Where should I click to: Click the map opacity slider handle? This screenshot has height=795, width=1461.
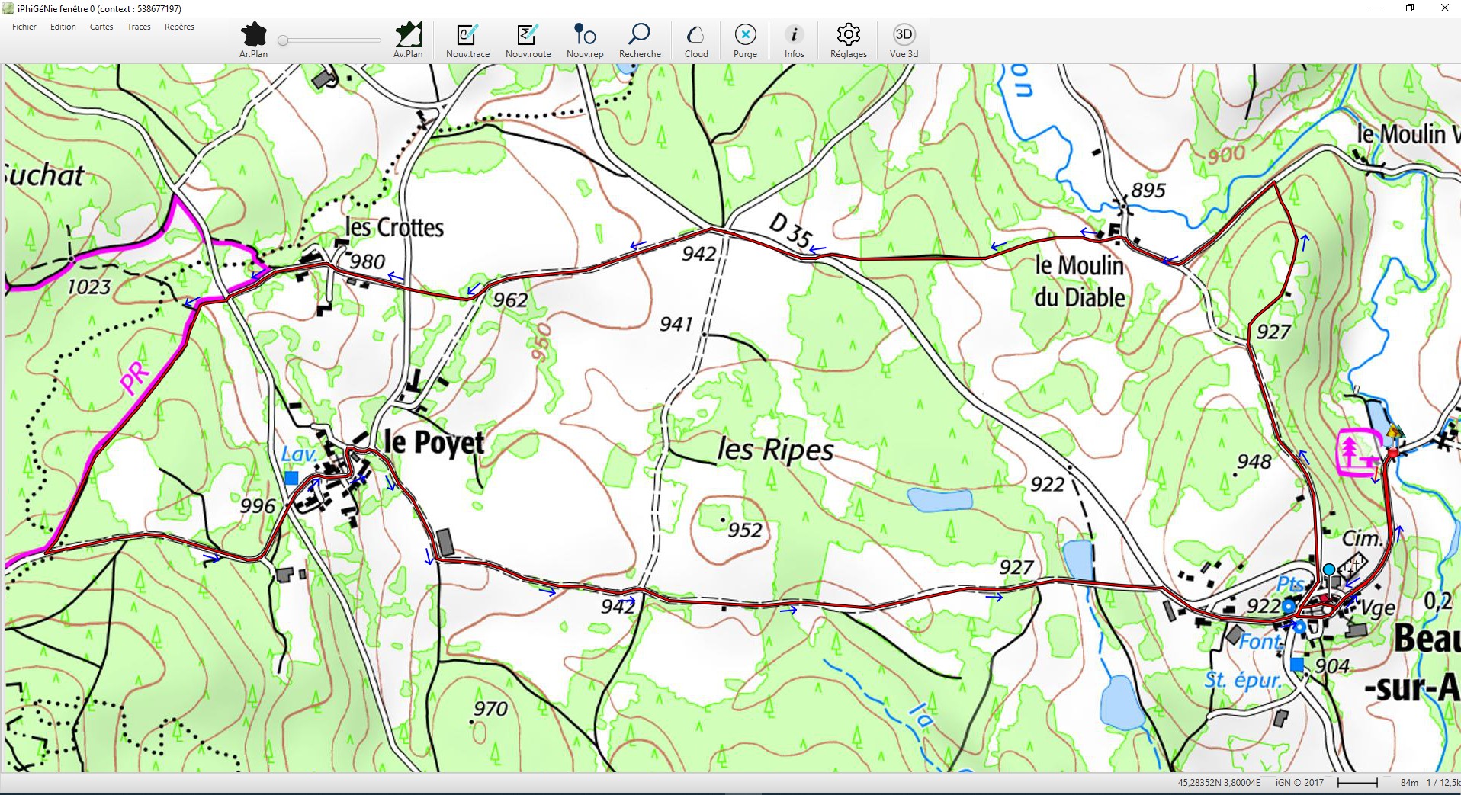283,40
